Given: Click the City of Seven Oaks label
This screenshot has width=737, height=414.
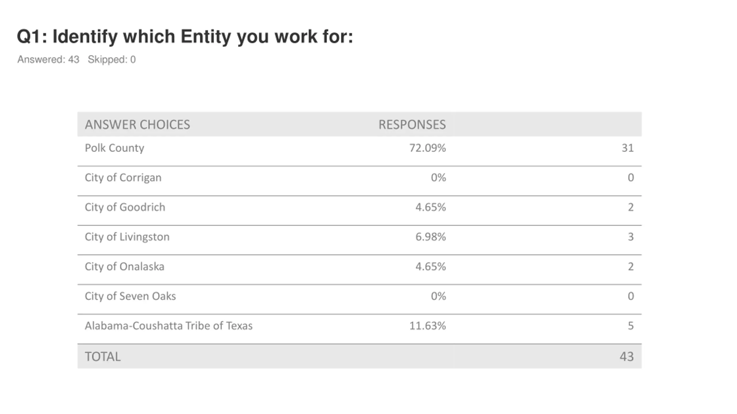Looking at the screenshot, I should point(130,296).
